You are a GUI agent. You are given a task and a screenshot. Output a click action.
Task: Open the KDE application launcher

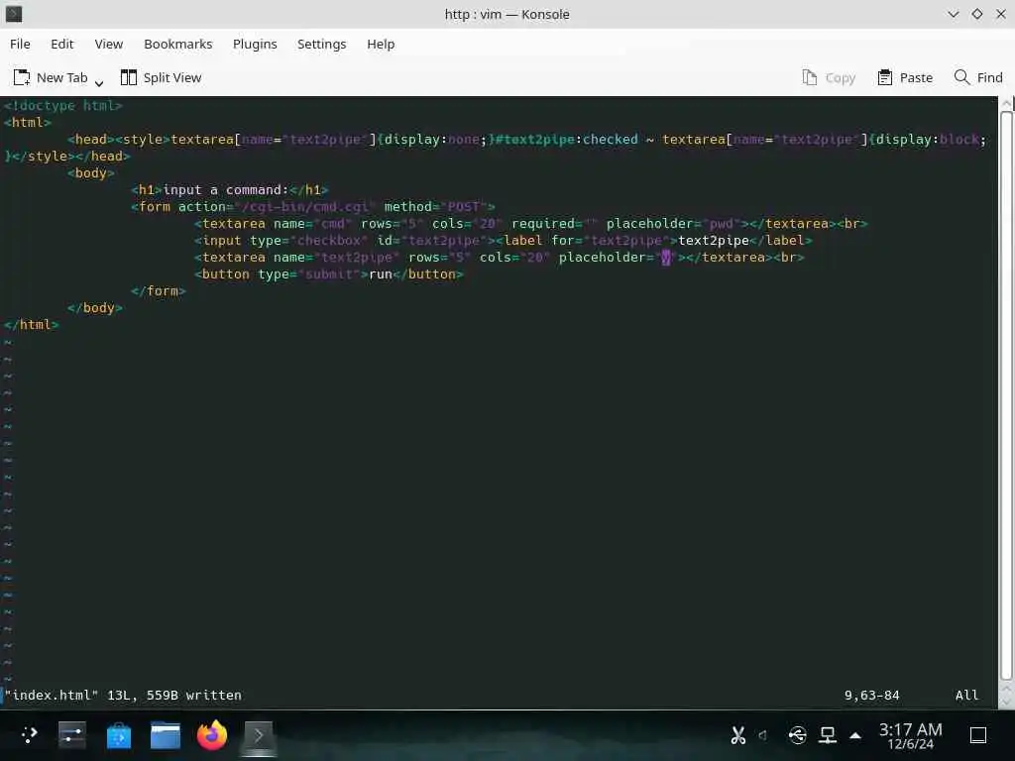29,735
